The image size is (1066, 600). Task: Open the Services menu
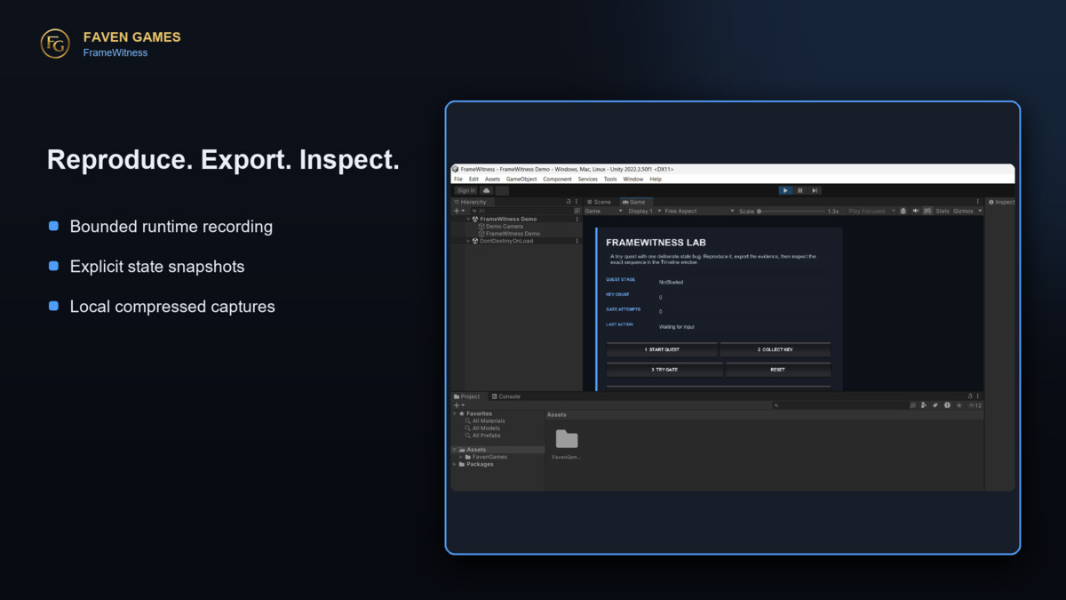588,179
